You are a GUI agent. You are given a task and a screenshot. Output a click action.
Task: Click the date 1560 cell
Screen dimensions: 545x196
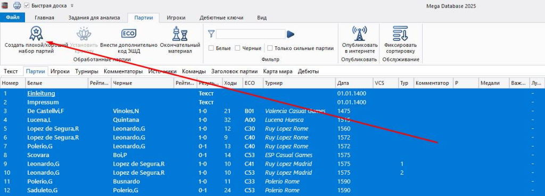point(344,128)
